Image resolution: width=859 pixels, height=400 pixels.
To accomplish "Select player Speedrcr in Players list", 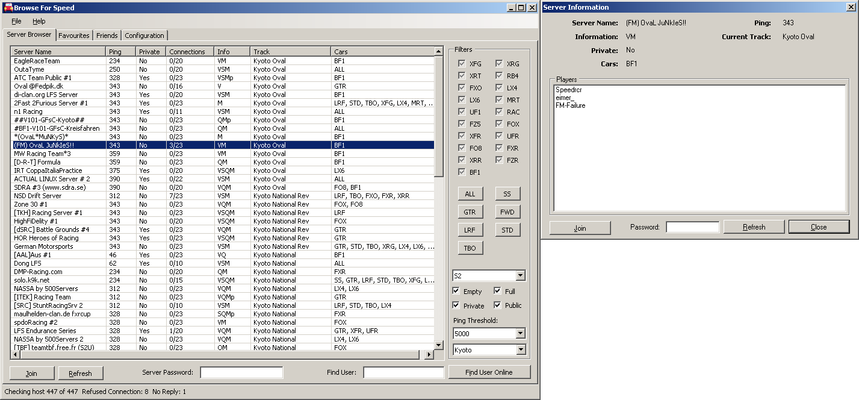I will point(568,90).
